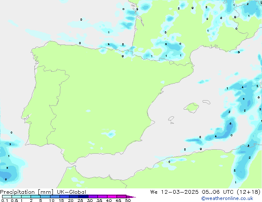Click the 'Precipitation [mm]' title text
This screenshot has width=262, height=202.
click(x=26, y=192)
